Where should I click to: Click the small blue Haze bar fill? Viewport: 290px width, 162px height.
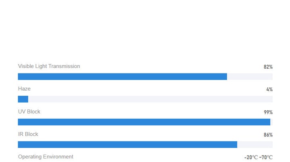23,99
